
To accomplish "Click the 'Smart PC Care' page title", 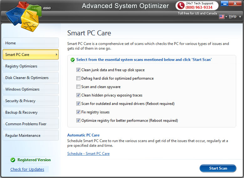I will click(89, 33).
